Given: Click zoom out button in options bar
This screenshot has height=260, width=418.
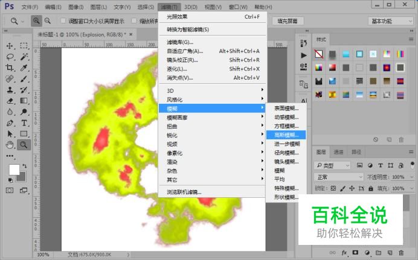Looking at the screenshot, I should coord(48,21).
